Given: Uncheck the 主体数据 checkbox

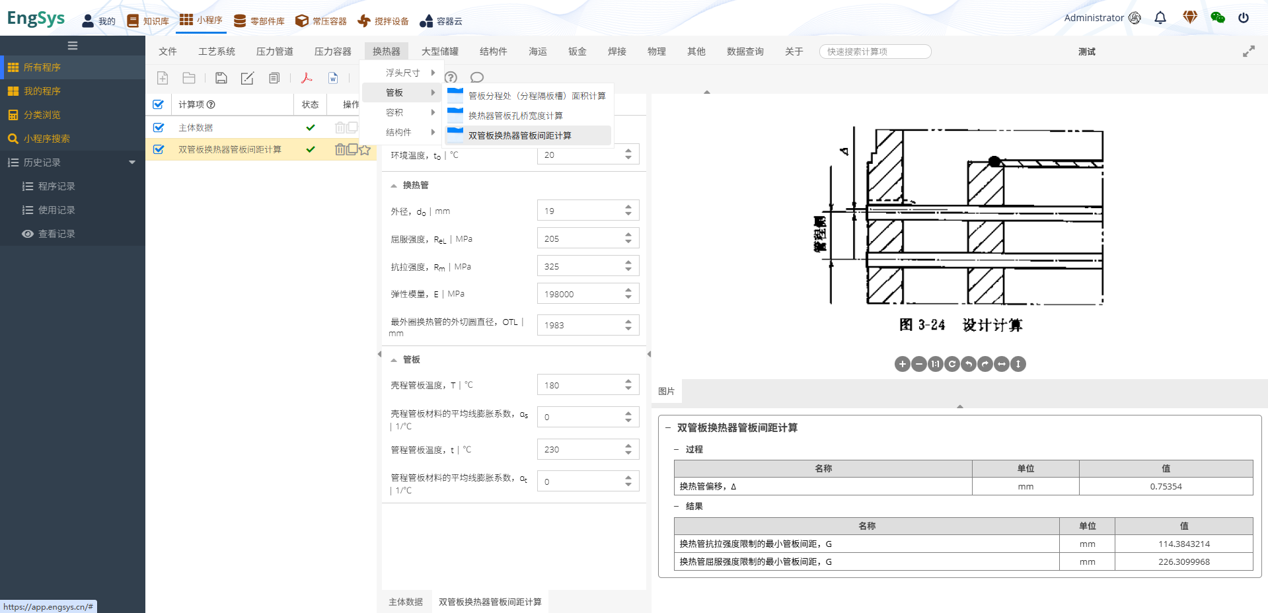Looking at the screenshot, I should (159, 127).
